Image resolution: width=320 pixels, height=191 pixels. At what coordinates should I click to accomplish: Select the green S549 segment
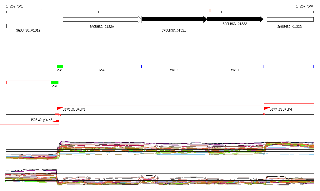pos(60,66)
